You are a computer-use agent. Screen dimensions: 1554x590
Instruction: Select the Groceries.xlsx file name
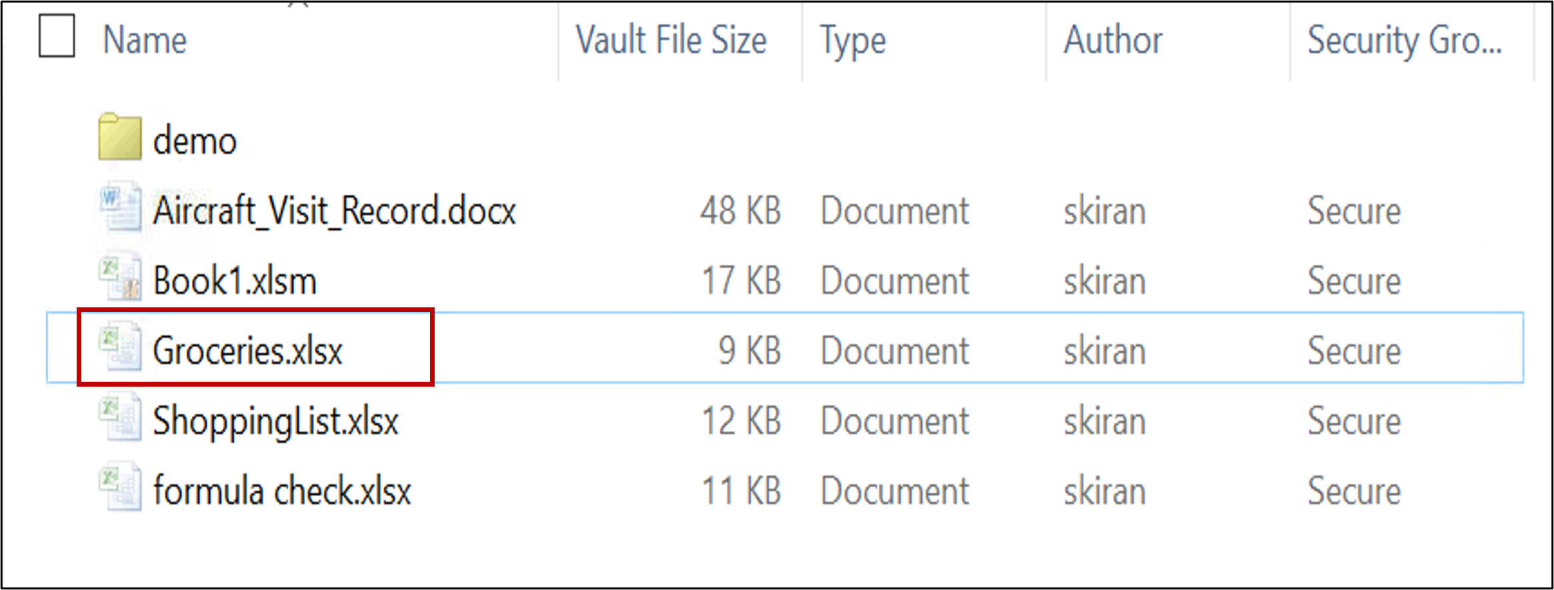247,351
